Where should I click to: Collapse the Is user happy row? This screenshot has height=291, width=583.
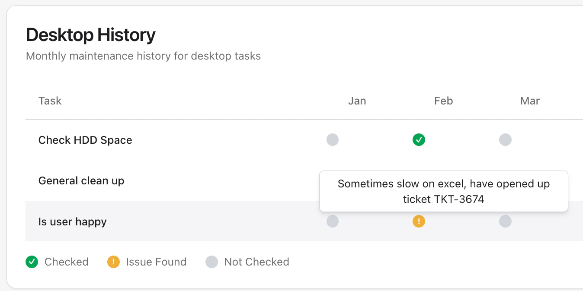click(x=72, y=221)
